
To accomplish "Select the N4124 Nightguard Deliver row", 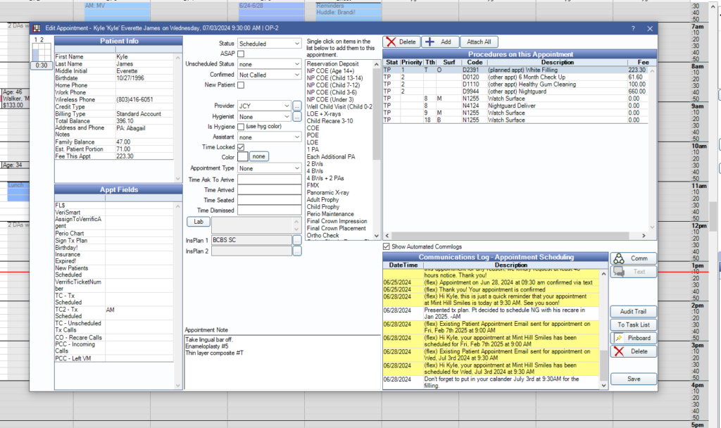I will pos(515,106).
